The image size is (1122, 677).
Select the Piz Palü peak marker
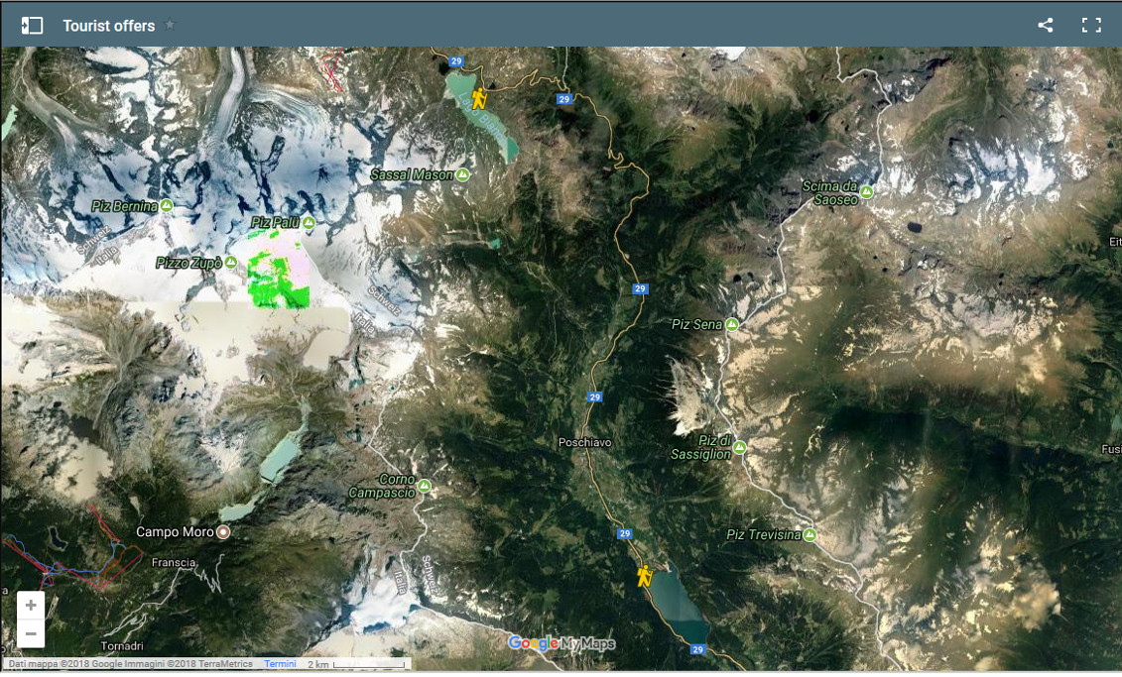click(x=309, y=223)
